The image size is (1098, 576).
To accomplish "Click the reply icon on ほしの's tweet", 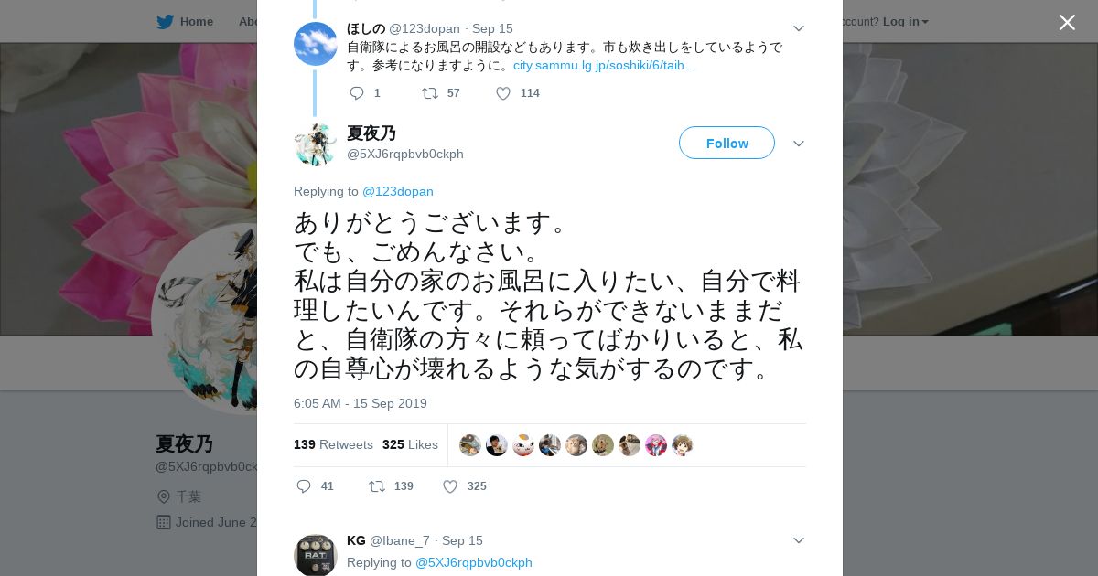I will (357, 93).
